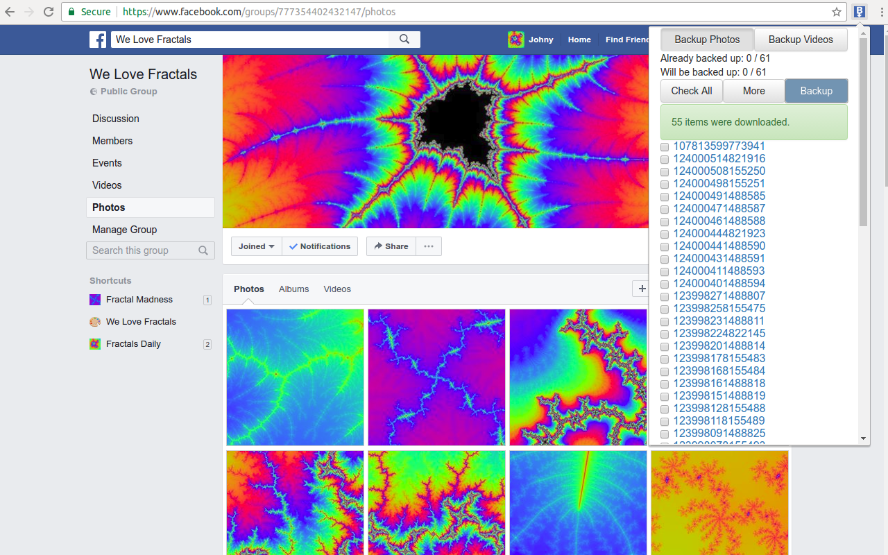This screenshot has height=555, width=888.
Task: Check the box for photo 107813599773941
Action: (665, 146)
